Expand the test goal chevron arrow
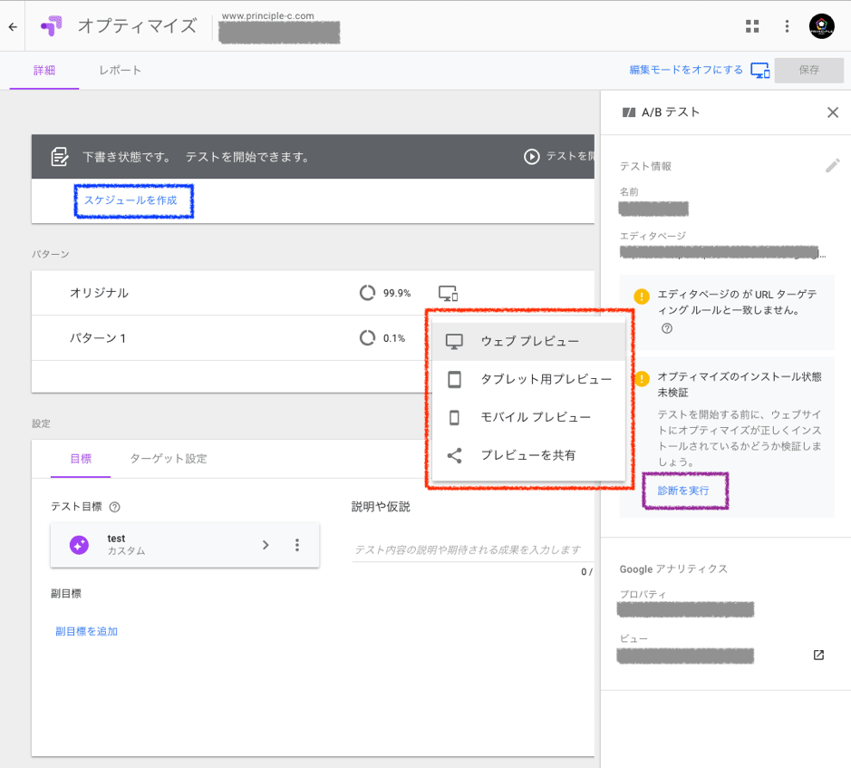The width and height of the screenshot is (851, 768). pyautogui.click(x=266, y=545)
